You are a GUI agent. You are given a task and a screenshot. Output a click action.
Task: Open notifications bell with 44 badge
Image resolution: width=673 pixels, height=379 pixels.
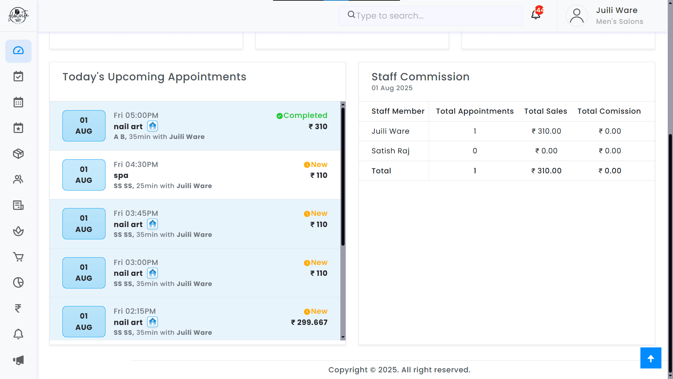536,15
